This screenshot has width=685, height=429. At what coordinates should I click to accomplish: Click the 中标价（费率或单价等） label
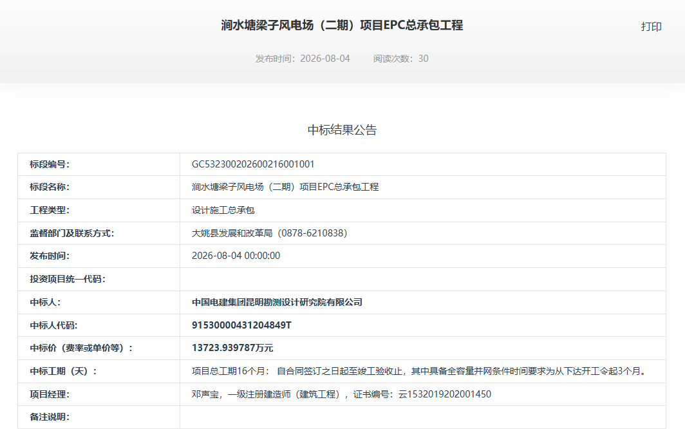[81, 348]
